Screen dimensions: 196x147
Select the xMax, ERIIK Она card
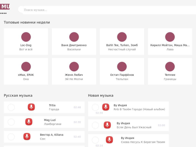click(x=26, y=71)
